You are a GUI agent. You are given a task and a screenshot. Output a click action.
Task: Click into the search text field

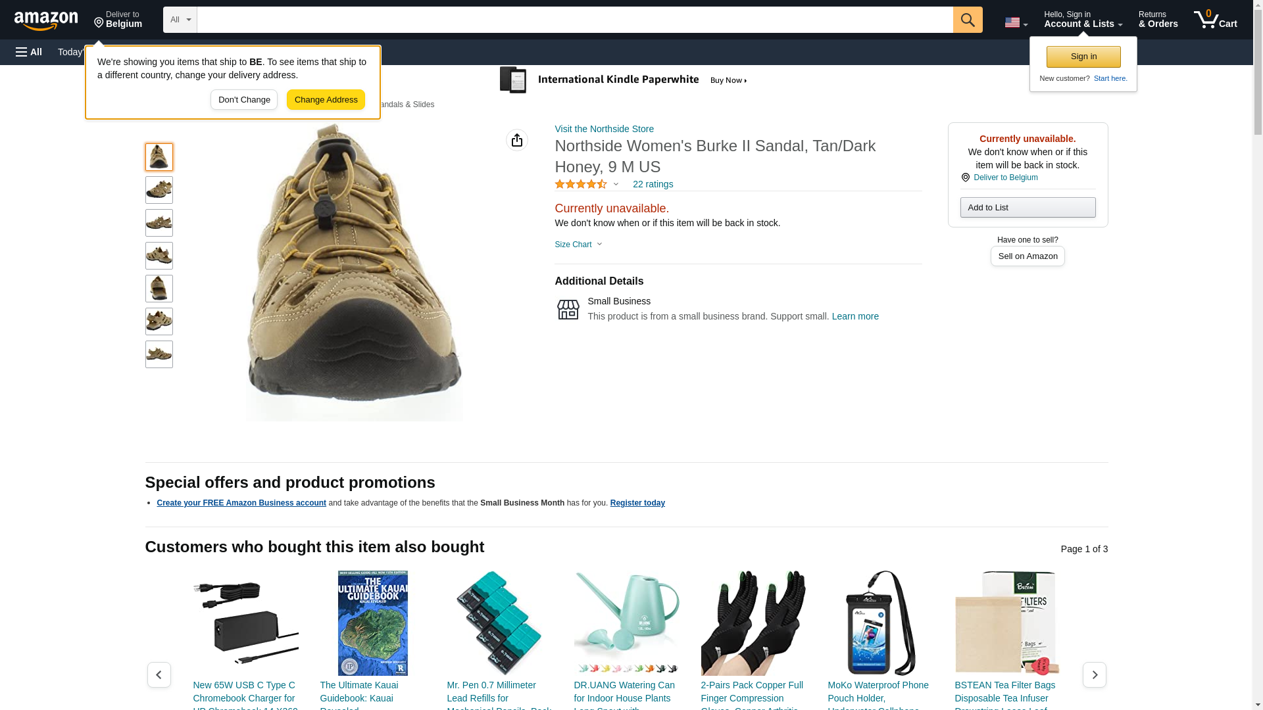574,20
